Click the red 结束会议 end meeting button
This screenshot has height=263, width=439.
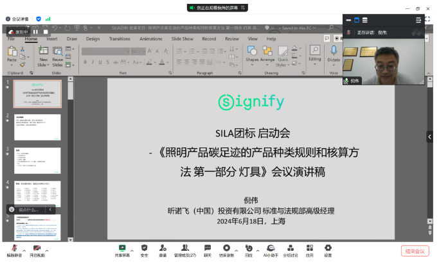click(x=415, y=251)
